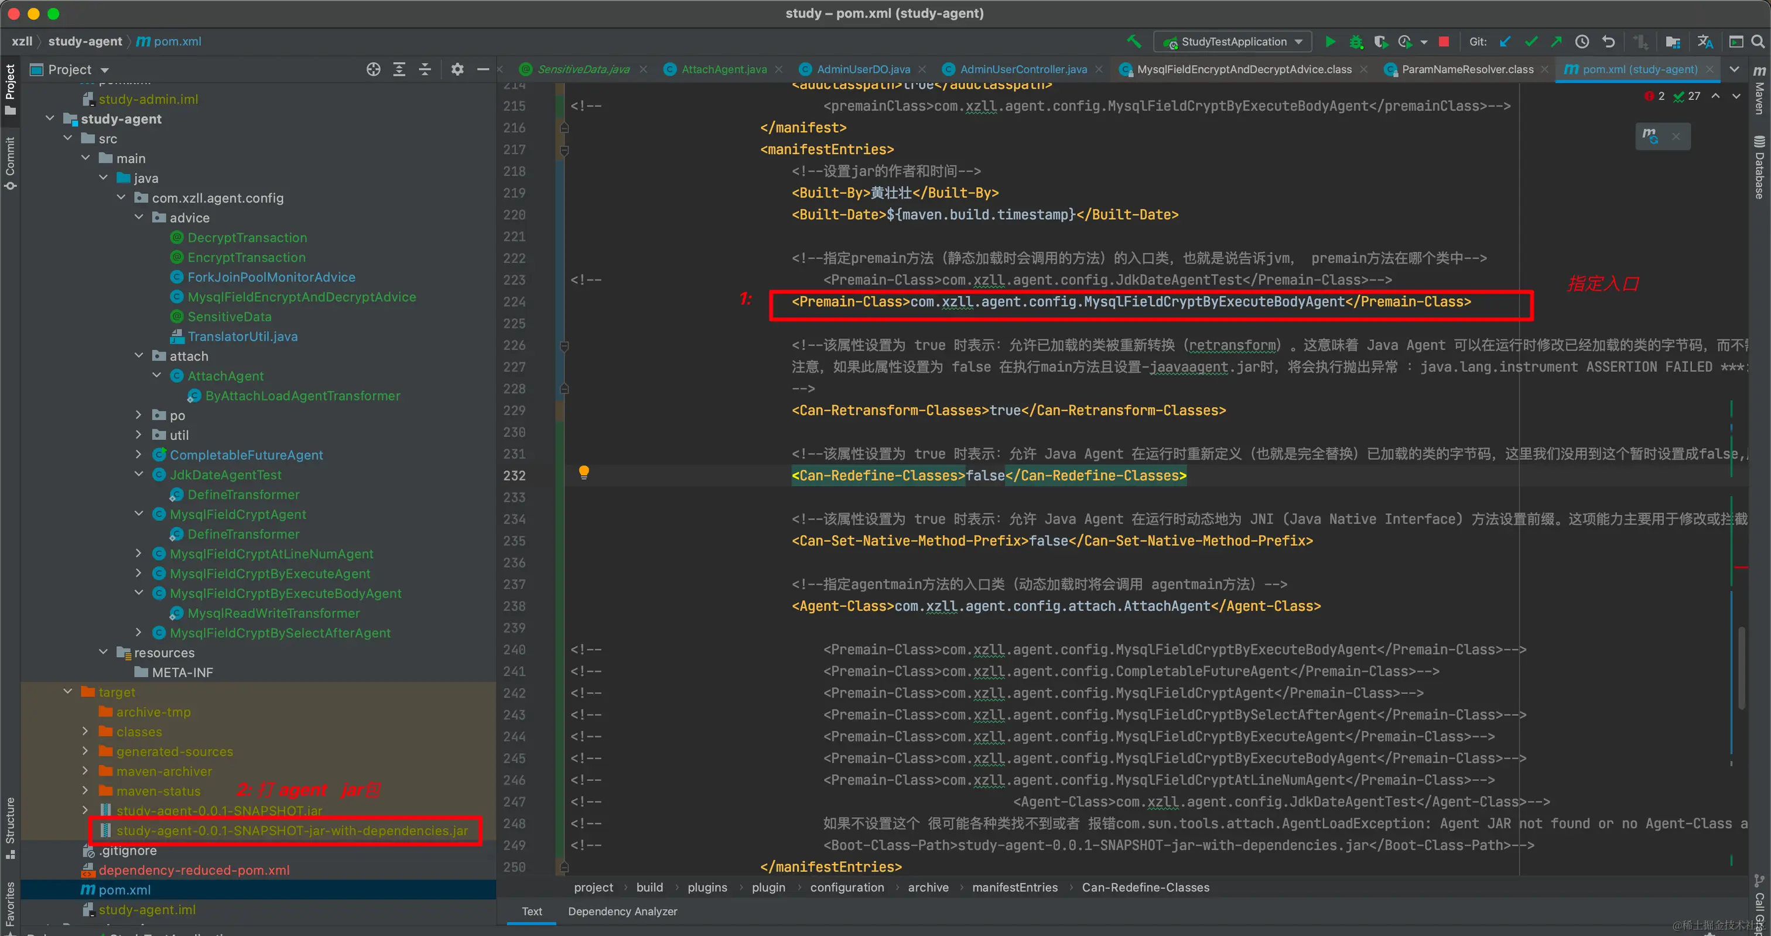
Task: Run StudyTestApplication with green play icon
Action: click(1331, 42)
